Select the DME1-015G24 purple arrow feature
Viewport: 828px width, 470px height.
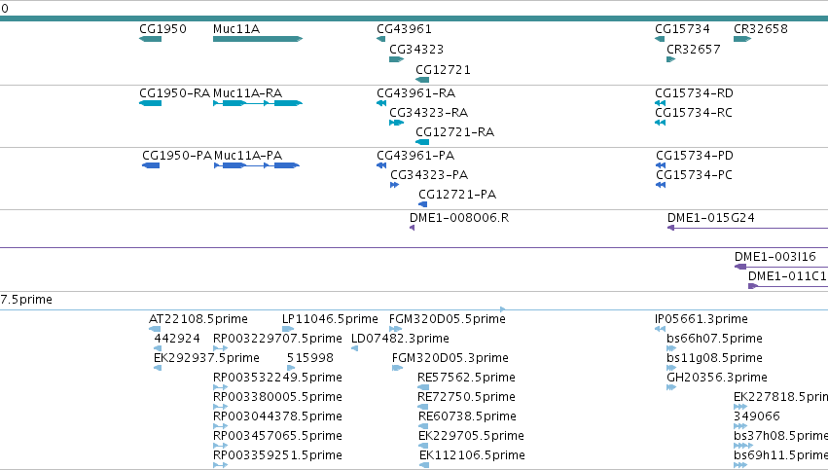click(748, 228)
